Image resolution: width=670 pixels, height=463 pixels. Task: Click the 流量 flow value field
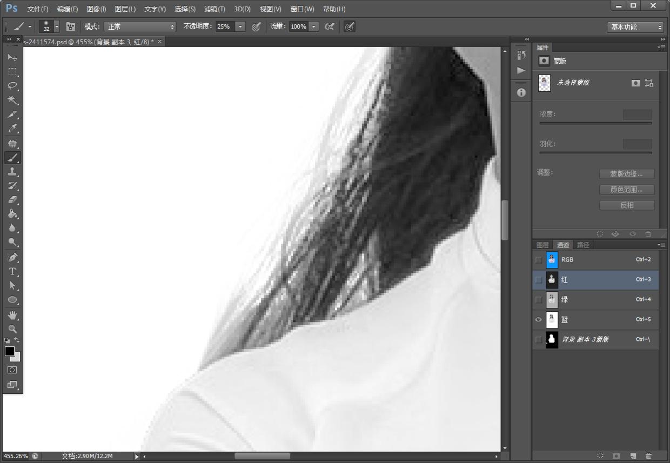(x=298, y=26)
